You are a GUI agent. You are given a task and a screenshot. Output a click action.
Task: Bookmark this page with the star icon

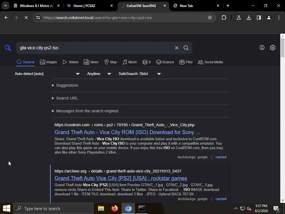pyautogui.click(x=210, y=18)
